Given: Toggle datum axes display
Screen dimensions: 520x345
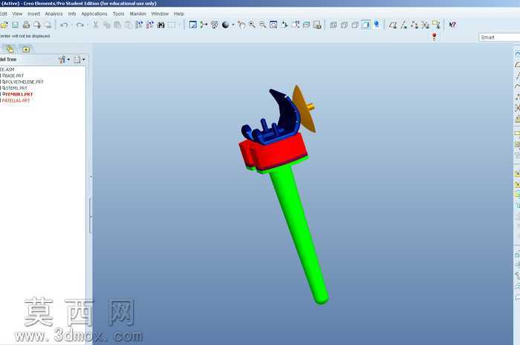Looking at the screenshot, I should (x=403, y=24).
